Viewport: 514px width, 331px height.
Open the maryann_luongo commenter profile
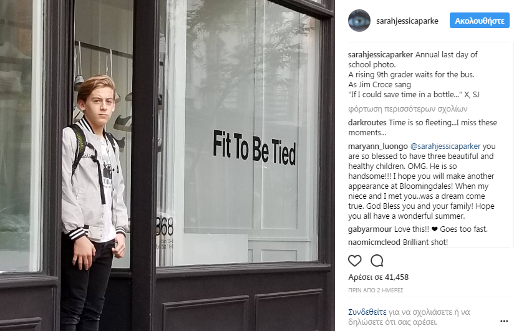tap(378, 146)
